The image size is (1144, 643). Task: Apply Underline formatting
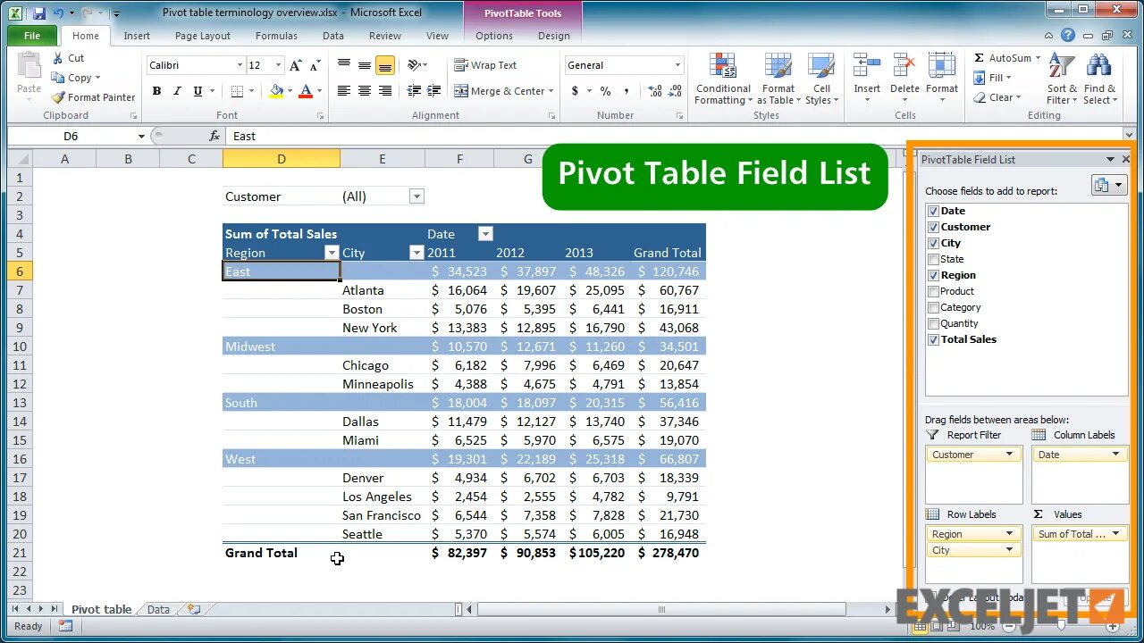[x=198, y=91]
